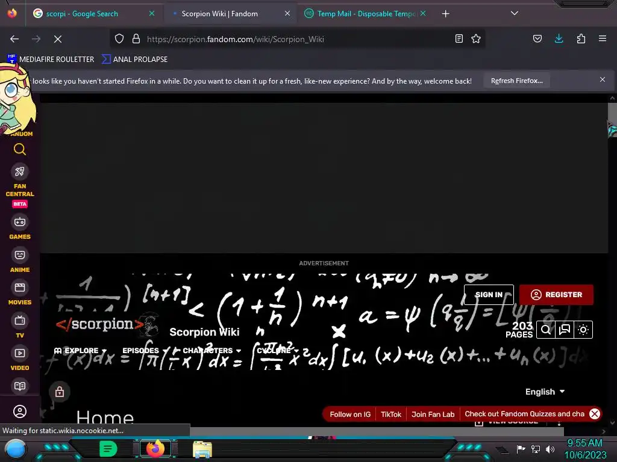617x462 pixels.
Task: Click the Refresh Firefox button
Action: 516,81
